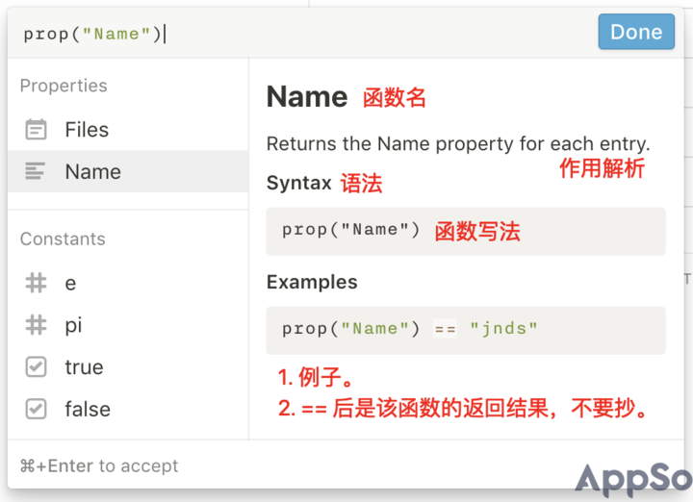The width and height of the screenshot is (693, 502).
Task: Click the Constants section header
Action: [63, 238]
